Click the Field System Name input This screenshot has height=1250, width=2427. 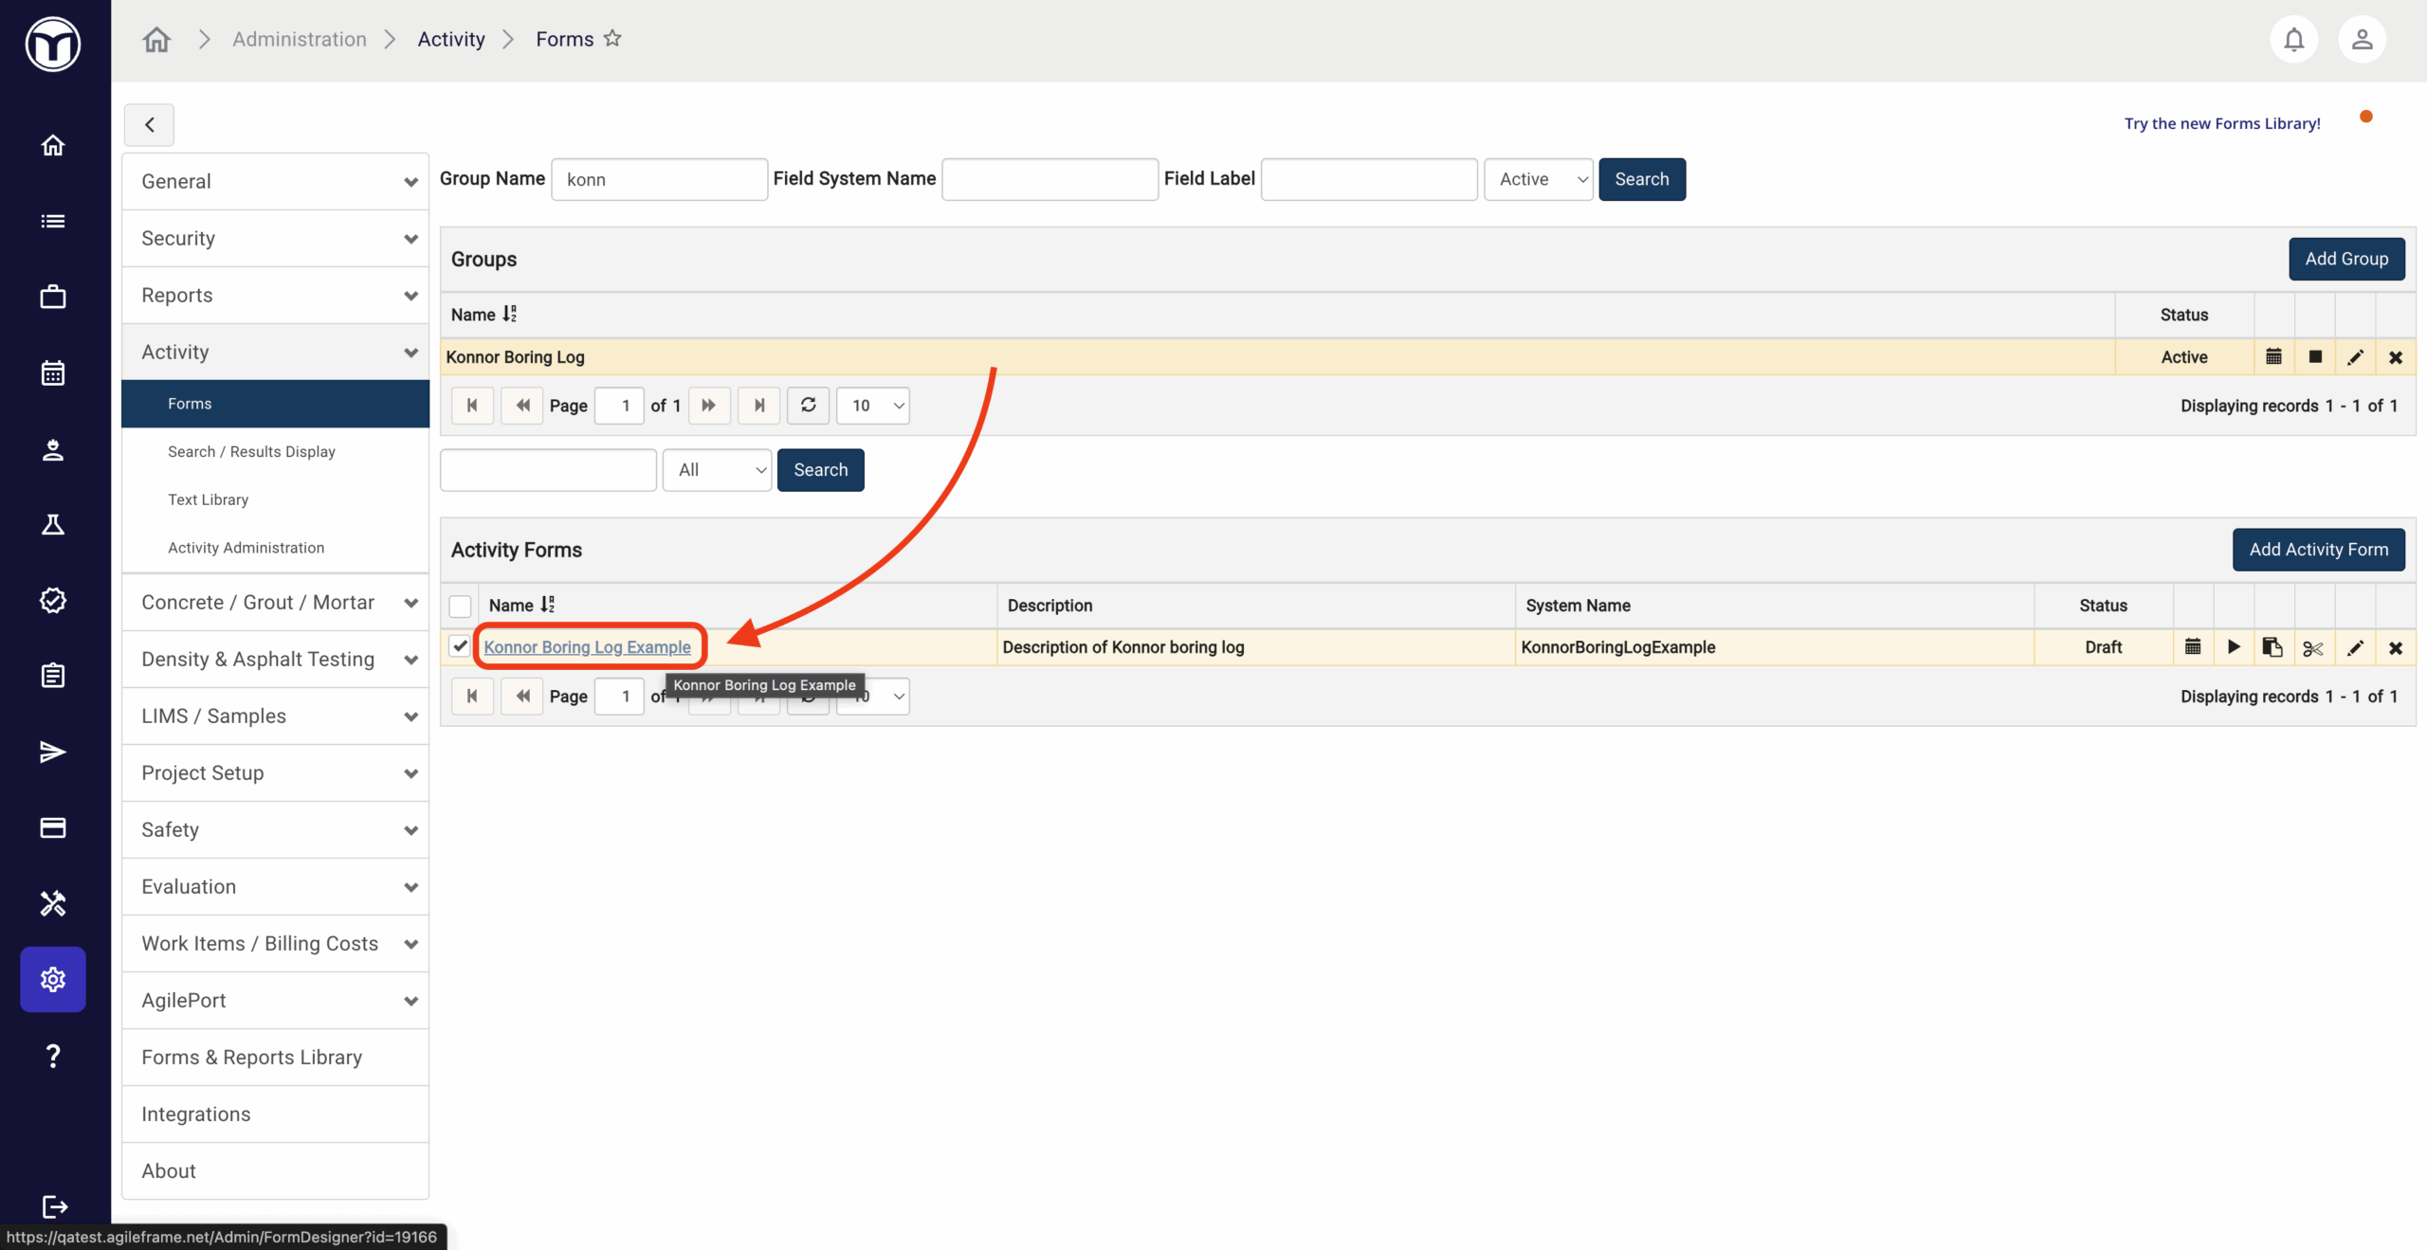click(1049, 179)
